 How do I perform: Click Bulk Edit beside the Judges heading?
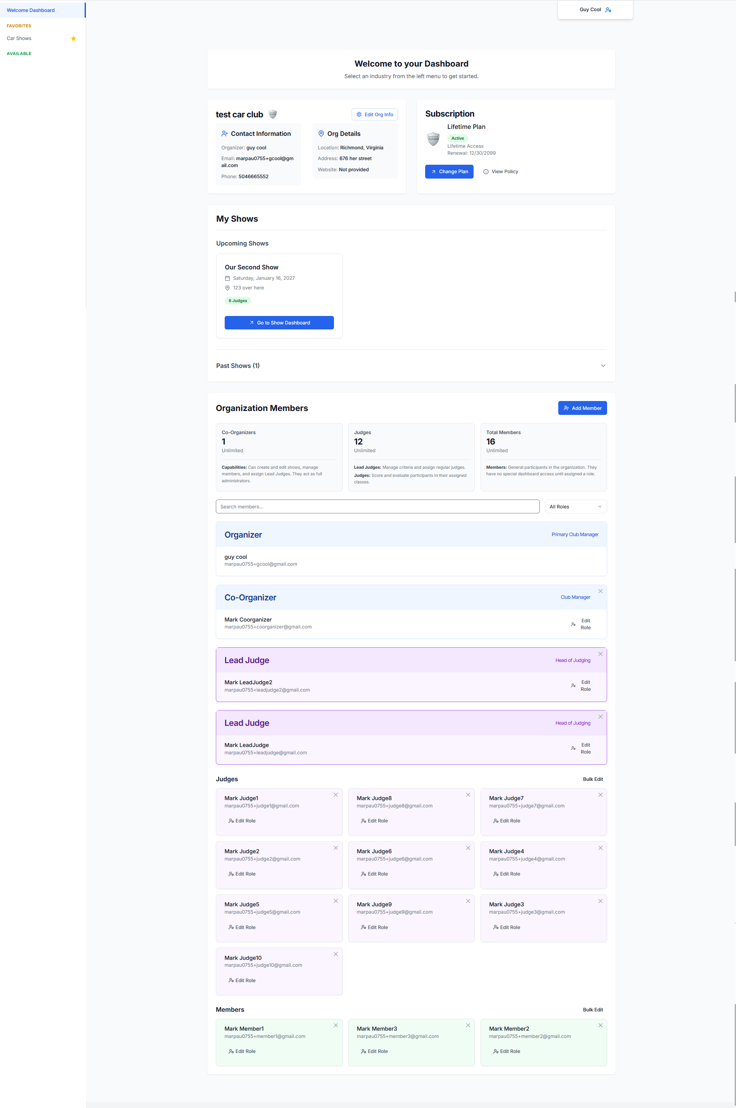coord(593,779)
